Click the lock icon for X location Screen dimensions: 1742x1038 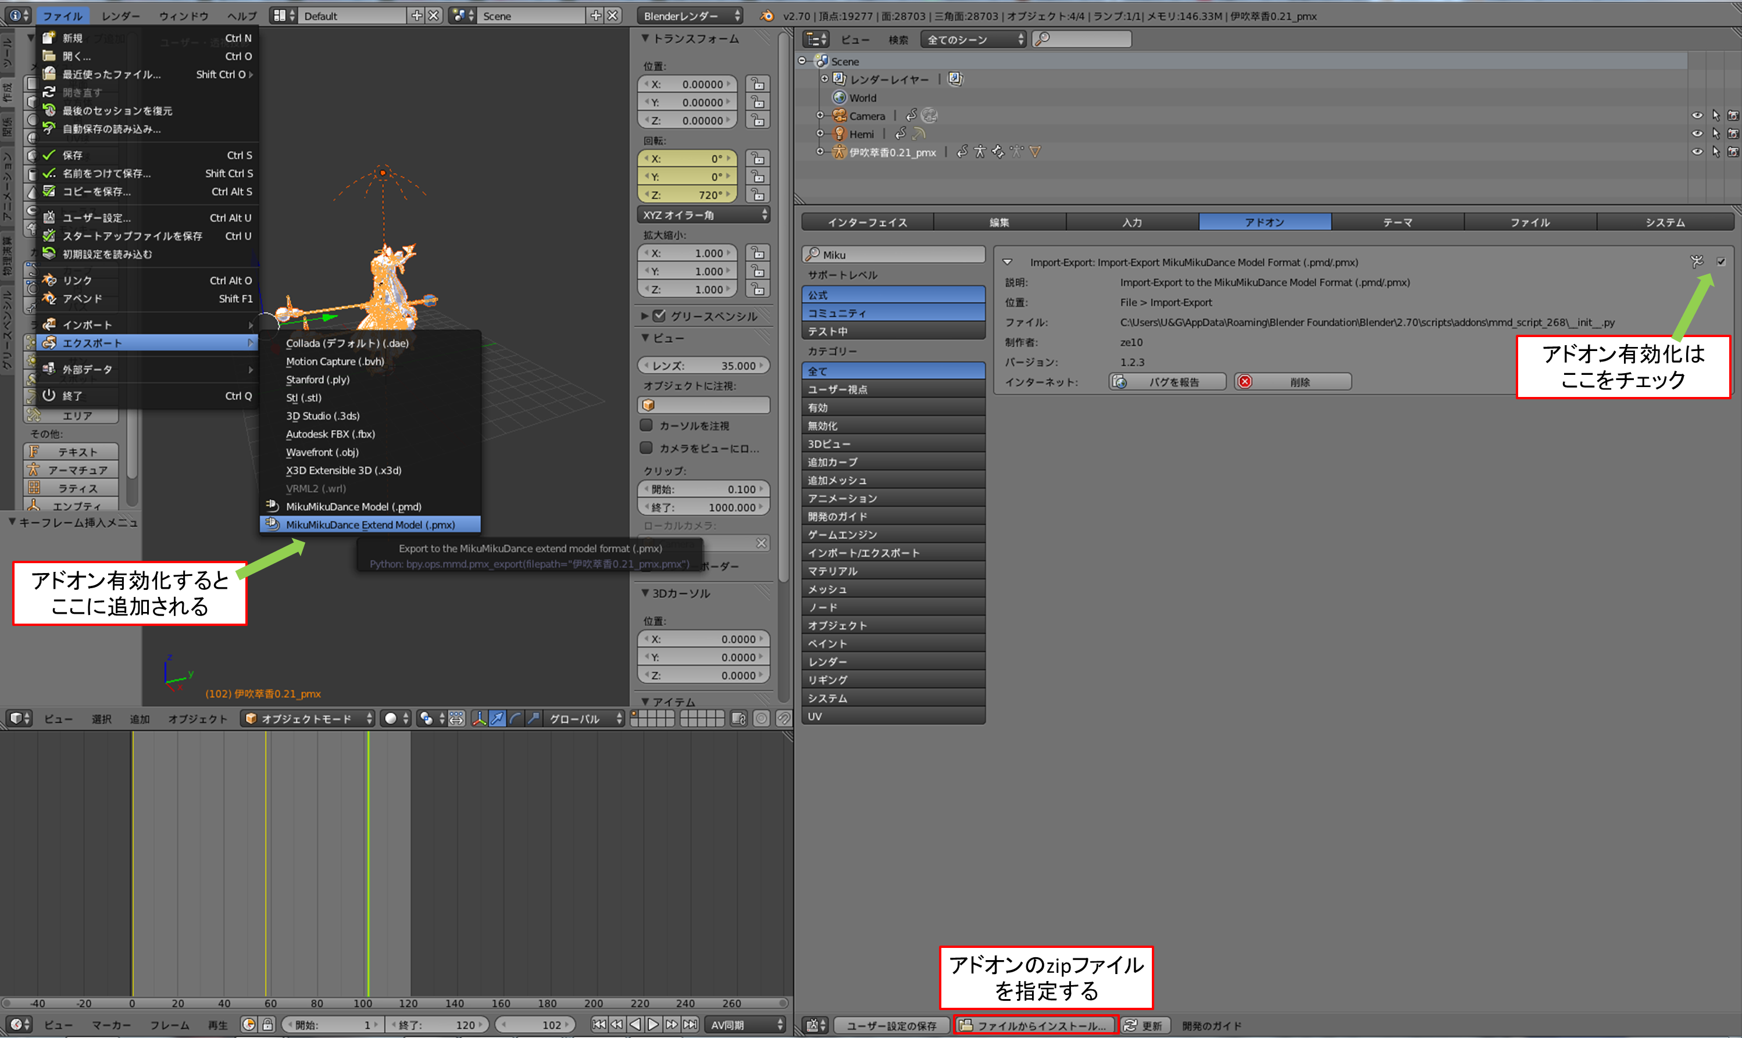758,84
